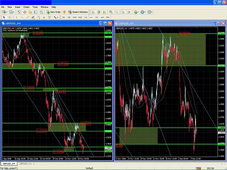The width and height of the screenshot is (227, 170).
Task: Select the Crosshair tool
Action: coord(10,17)
